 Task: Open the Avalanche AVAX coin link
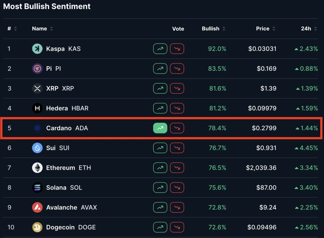pyautogui.click(x=71, y=207)
